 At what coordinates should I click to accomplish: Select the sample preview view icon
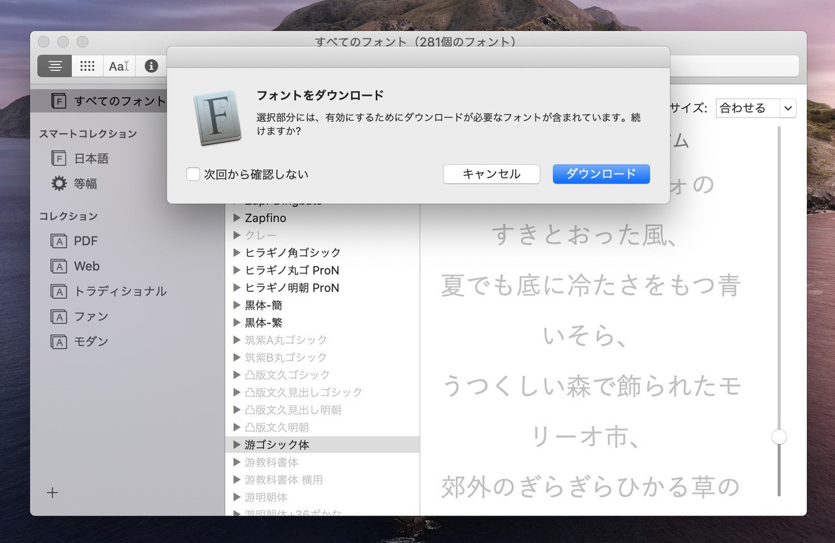(x=55, y=66)
